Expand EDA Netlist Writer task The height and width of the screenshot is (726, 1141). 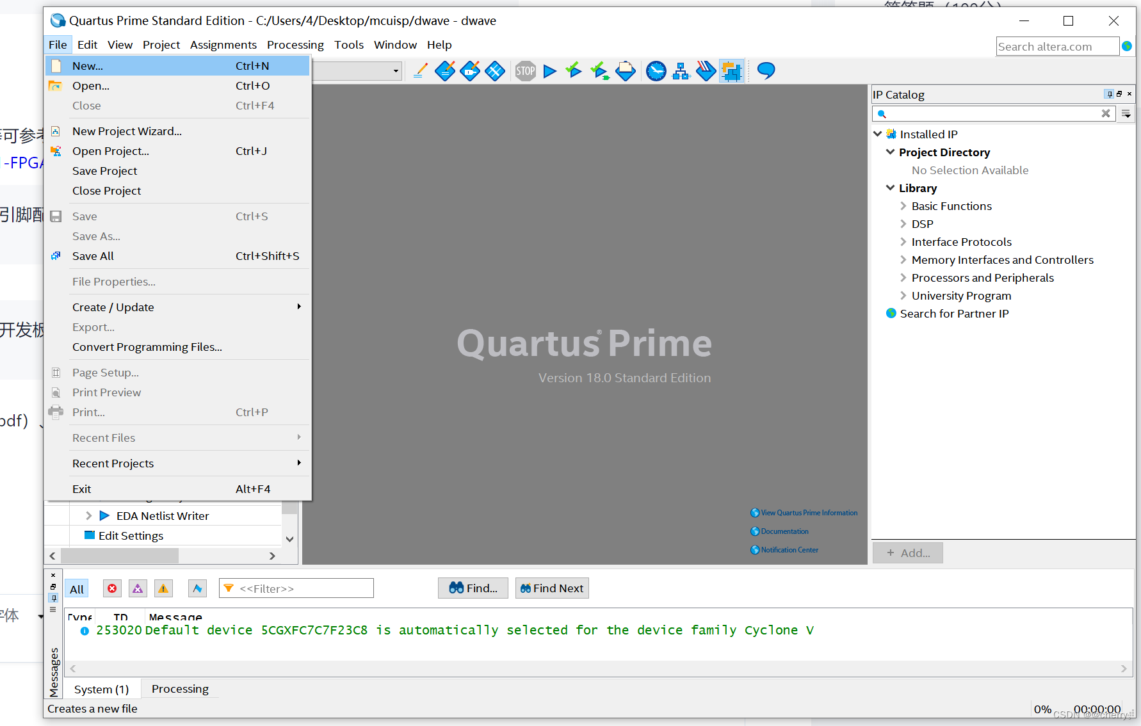(88, 515)
